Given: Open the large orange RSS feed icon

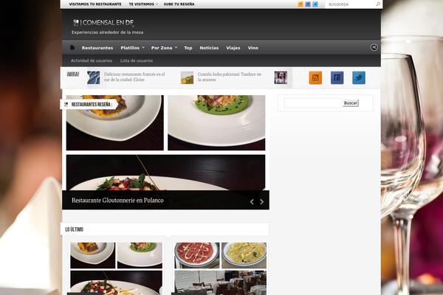Looking at the screenshot, I should tap(315, 77).
